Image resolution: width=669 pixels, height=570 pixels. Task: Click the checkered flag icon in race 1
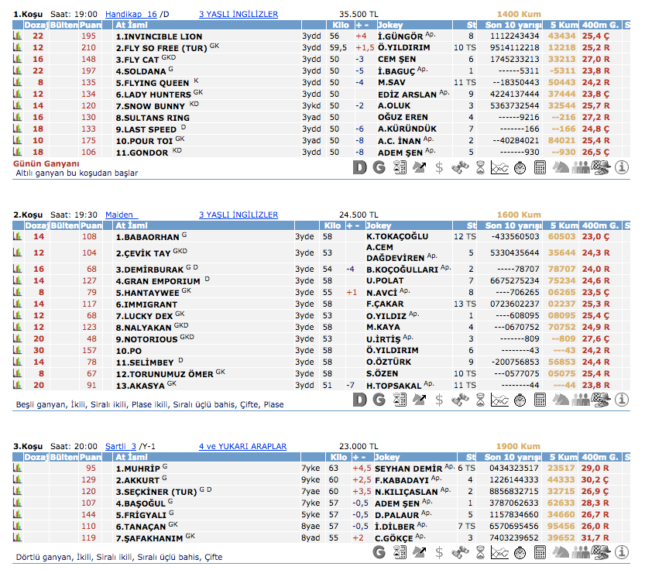click(x=602, y=167)
